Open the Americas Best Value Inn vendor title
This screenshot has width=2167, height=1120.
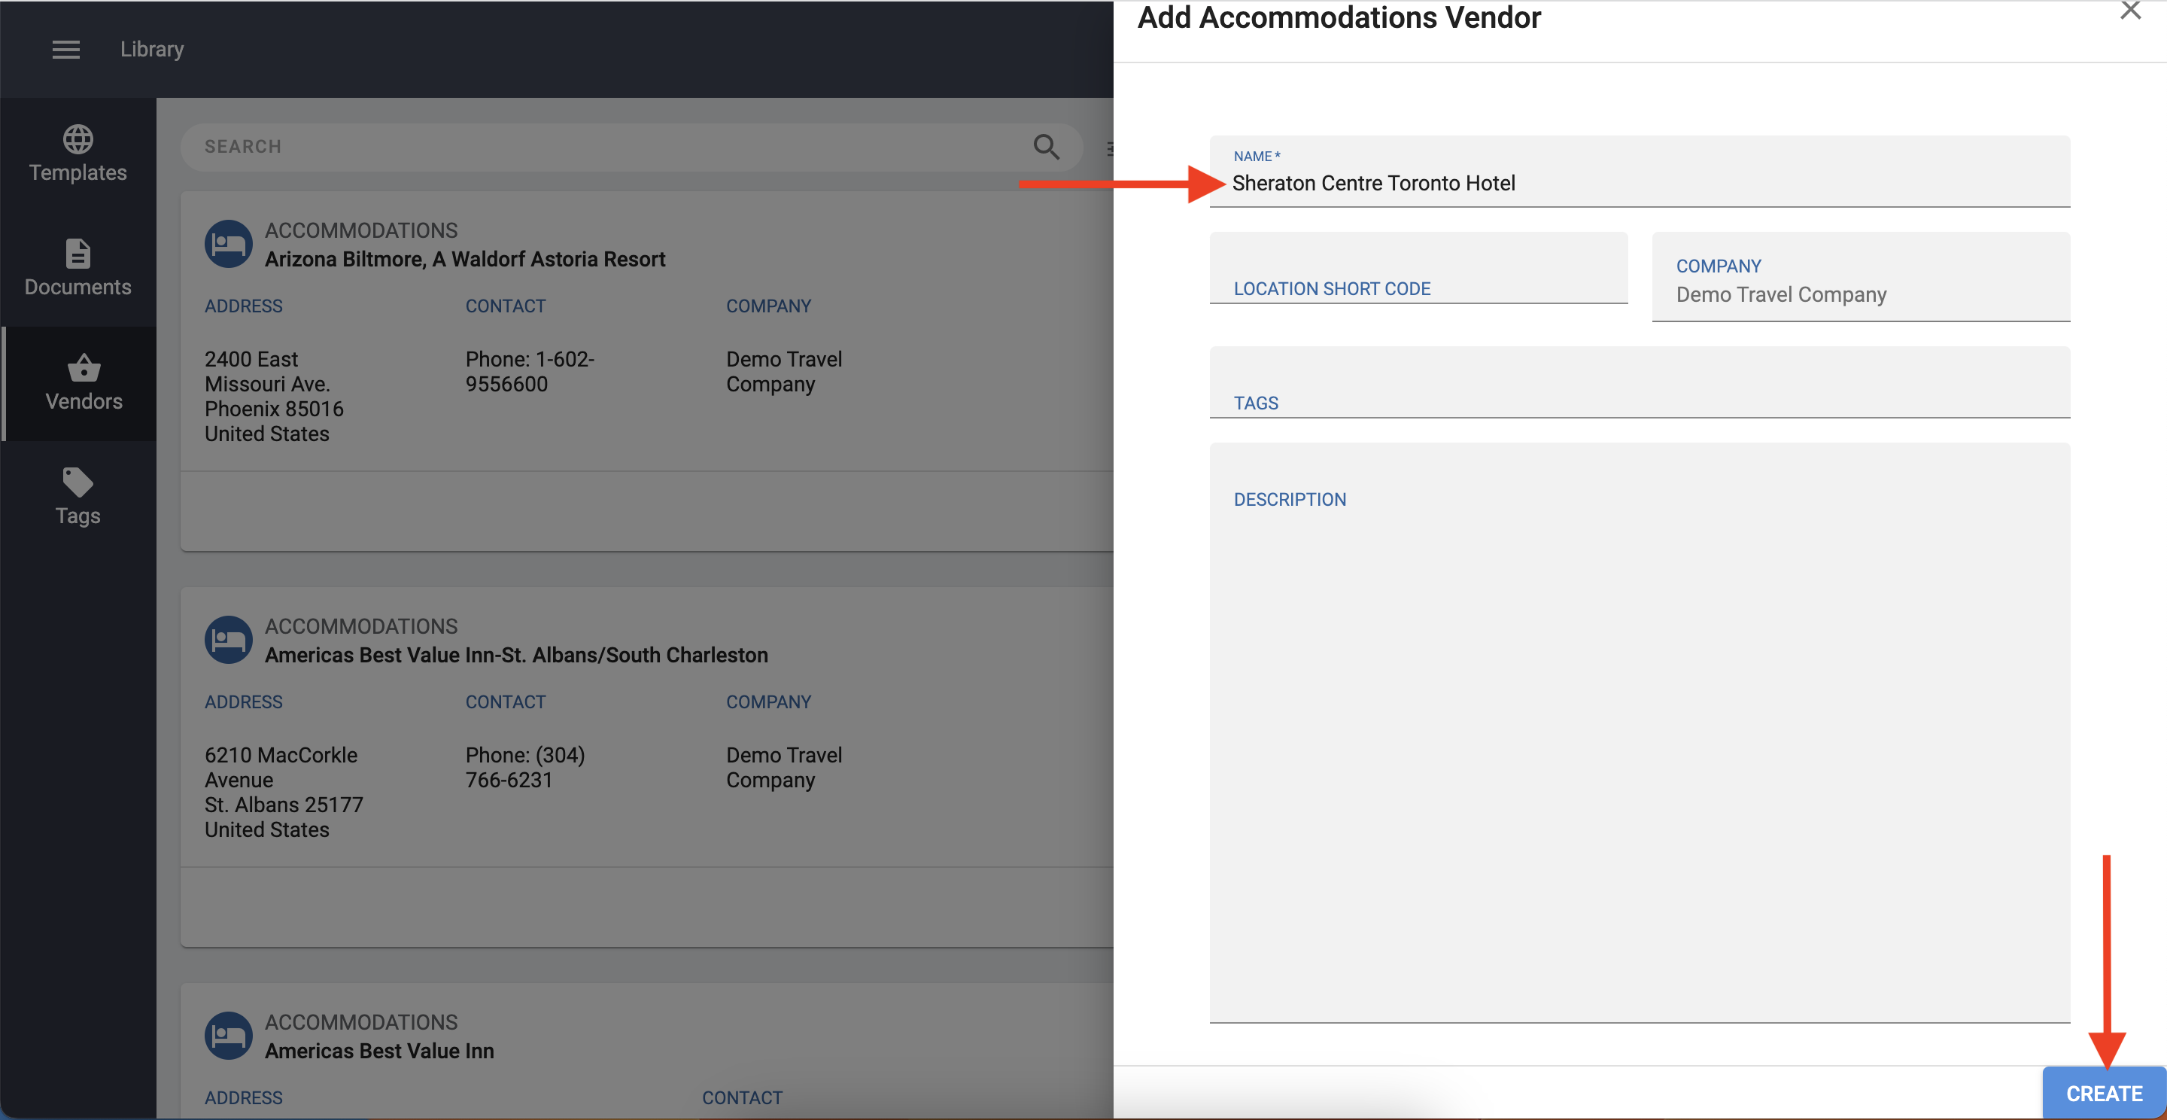pyautogui.click(x=379, y=1051)
